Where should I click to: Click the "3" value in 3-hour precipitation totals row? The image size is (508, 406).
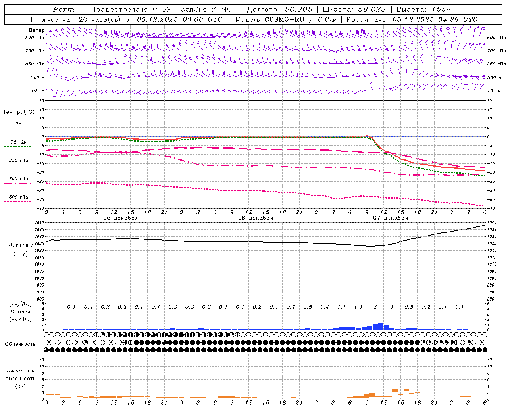tap(375, 307)
